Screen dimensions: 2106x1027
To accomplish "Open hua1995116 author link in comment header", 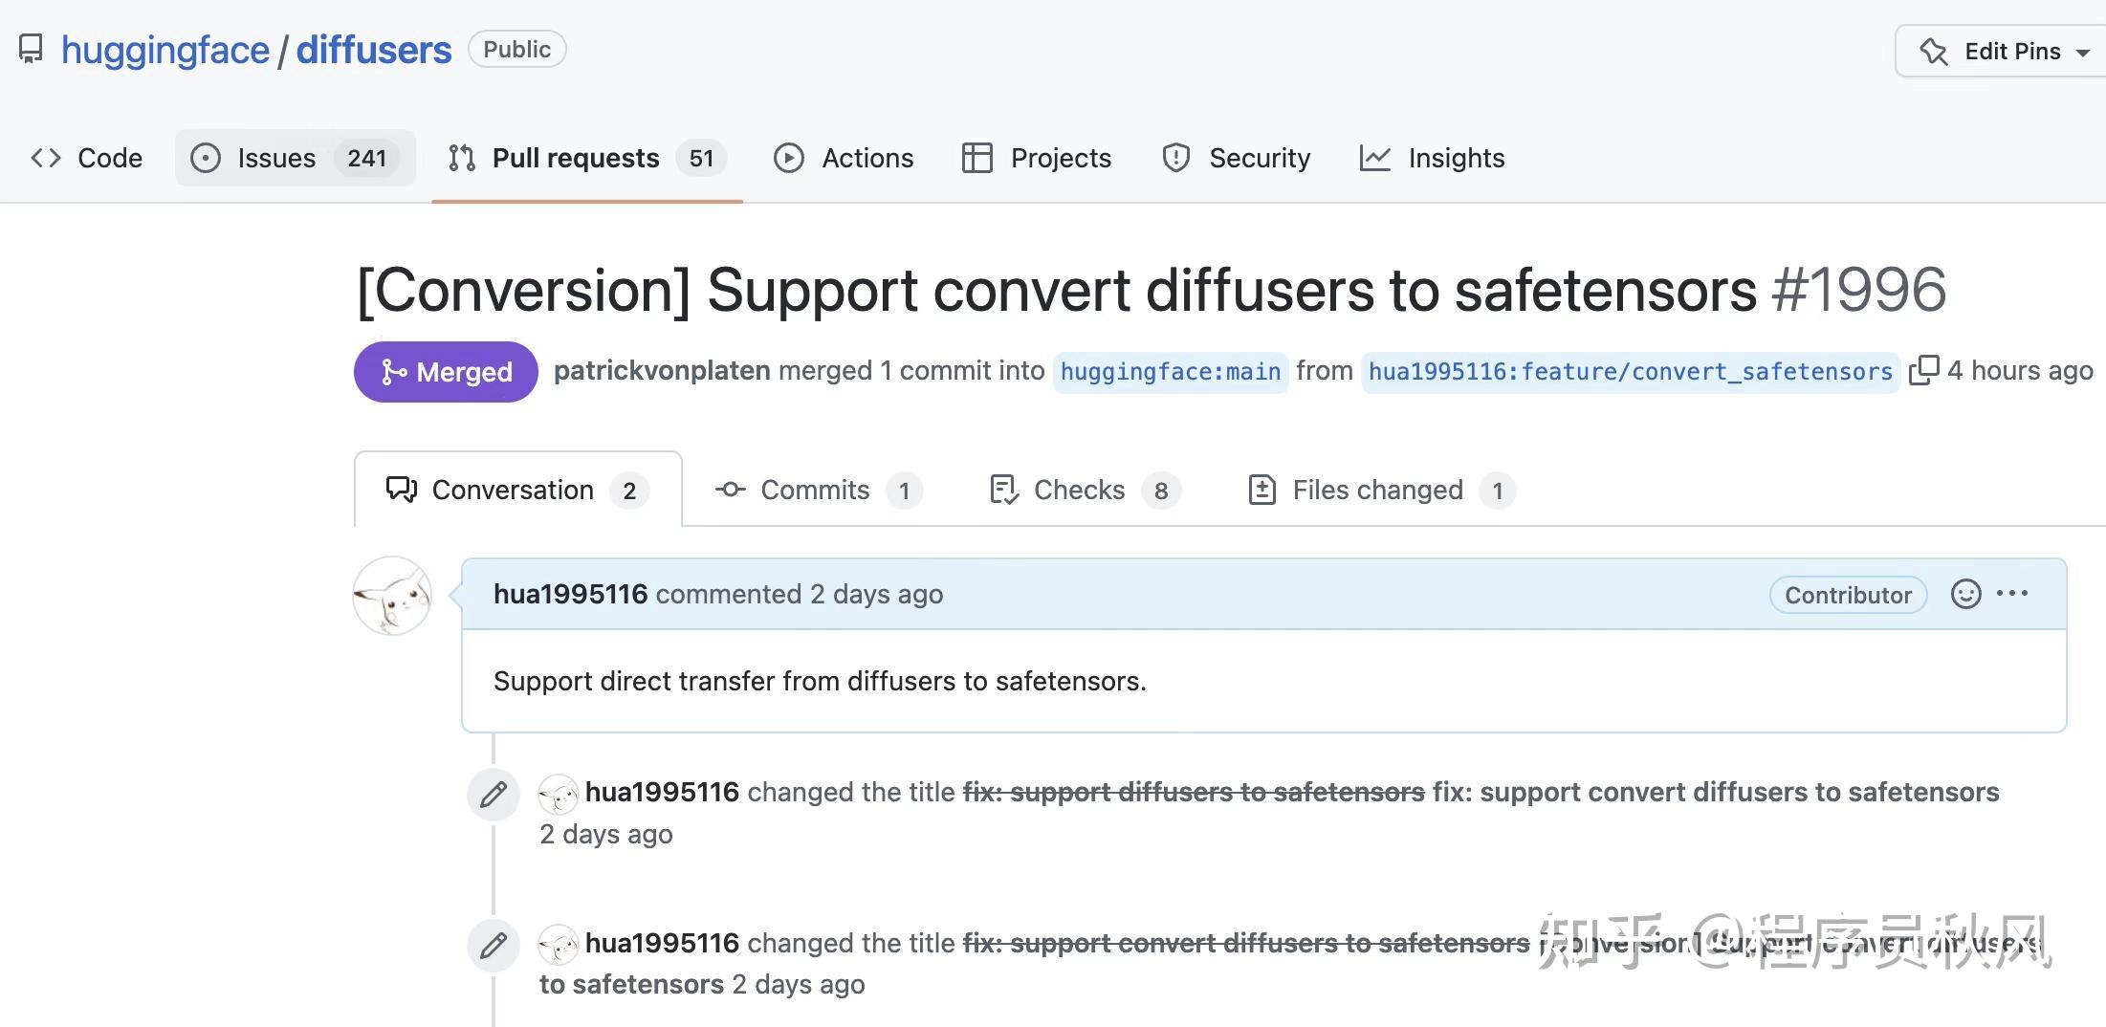I will click(571, 594).
